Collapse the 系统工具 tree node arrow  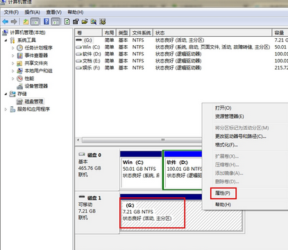coord(6,40)
